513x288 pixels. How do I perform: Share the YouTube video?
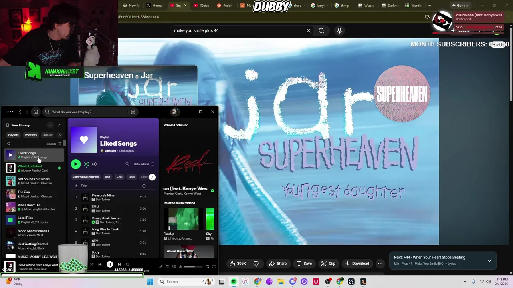click(x=278, y=264)
